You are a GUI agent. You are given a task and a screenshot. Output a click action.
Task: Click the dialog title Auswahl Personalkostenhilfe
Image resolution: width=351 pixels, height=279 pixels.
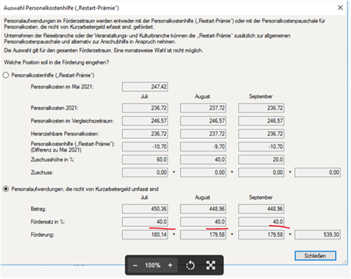(x=61, y=8)
